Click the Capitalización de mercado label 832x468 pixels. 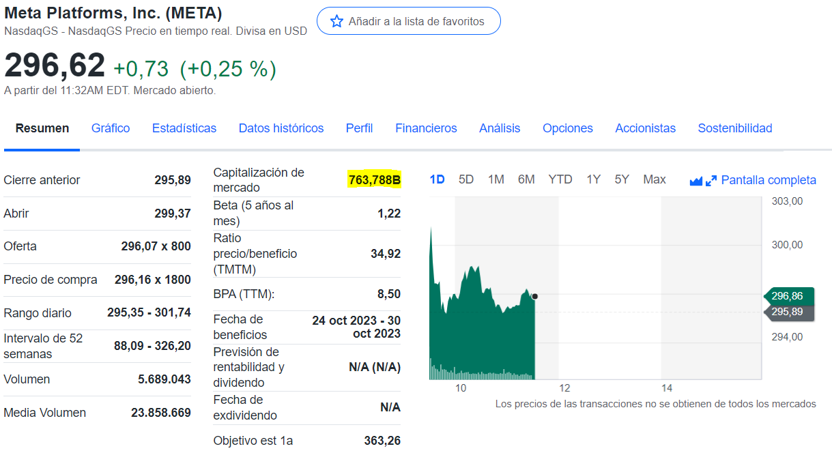point(259,180)
